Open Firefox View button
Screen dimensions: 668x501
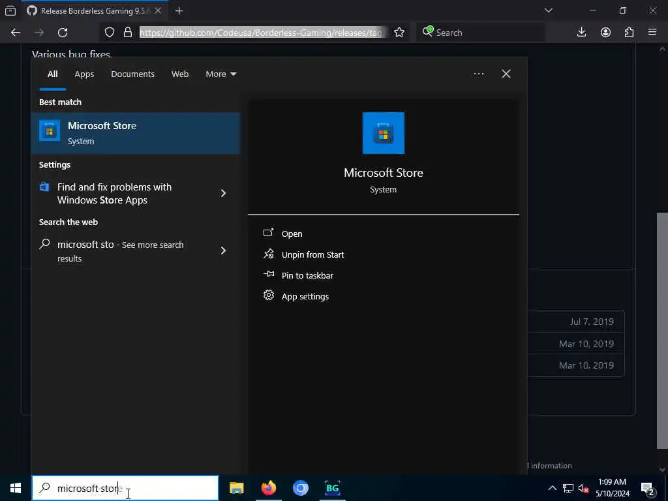point(10,10)
